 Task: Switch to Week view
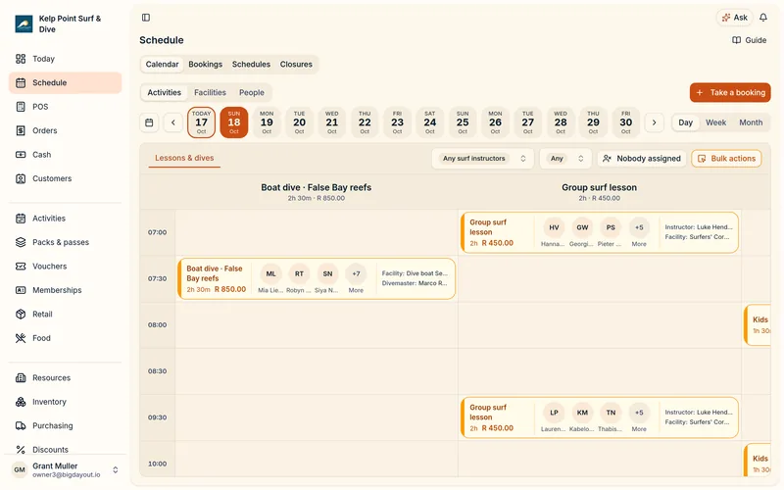click(x=715, y=122)
